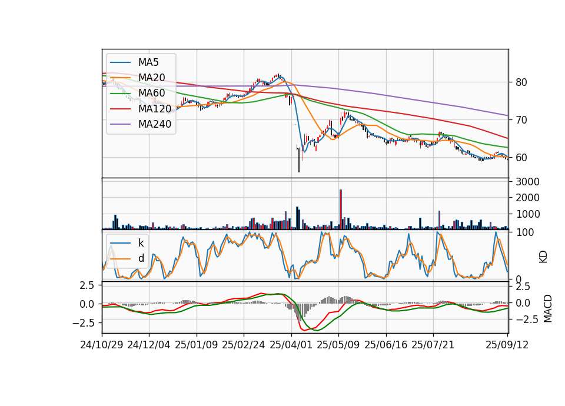Click the 25/04/01 date axis label

pos(291,345)
